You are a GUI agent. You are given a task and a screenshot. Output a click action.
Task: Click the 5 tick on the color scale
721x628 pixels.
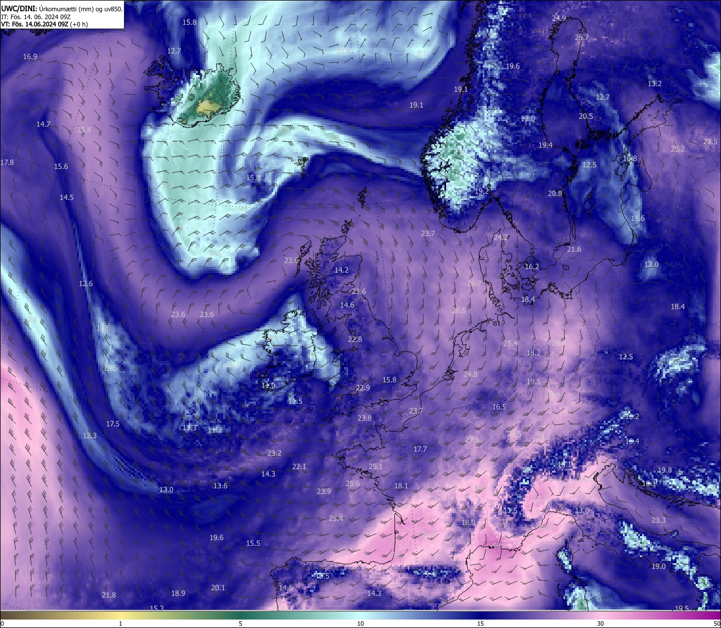tap(241, 623)
